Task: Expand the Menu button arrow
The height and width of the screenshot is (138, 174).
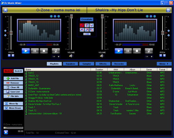Action: (164, 64)
